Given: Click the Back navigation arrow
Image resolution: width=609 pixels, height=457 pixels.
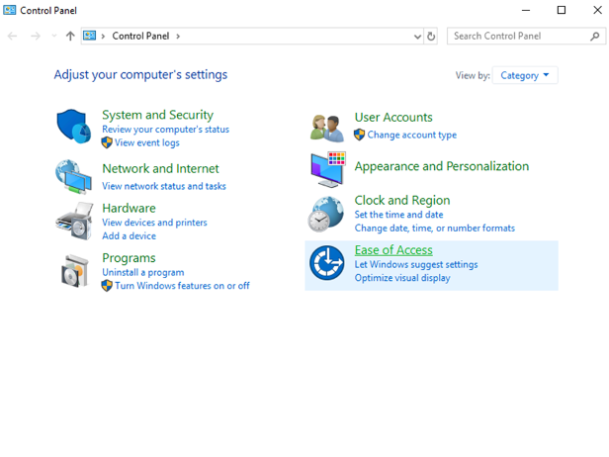Looking at the screenshot, I should tap(13, 37).
